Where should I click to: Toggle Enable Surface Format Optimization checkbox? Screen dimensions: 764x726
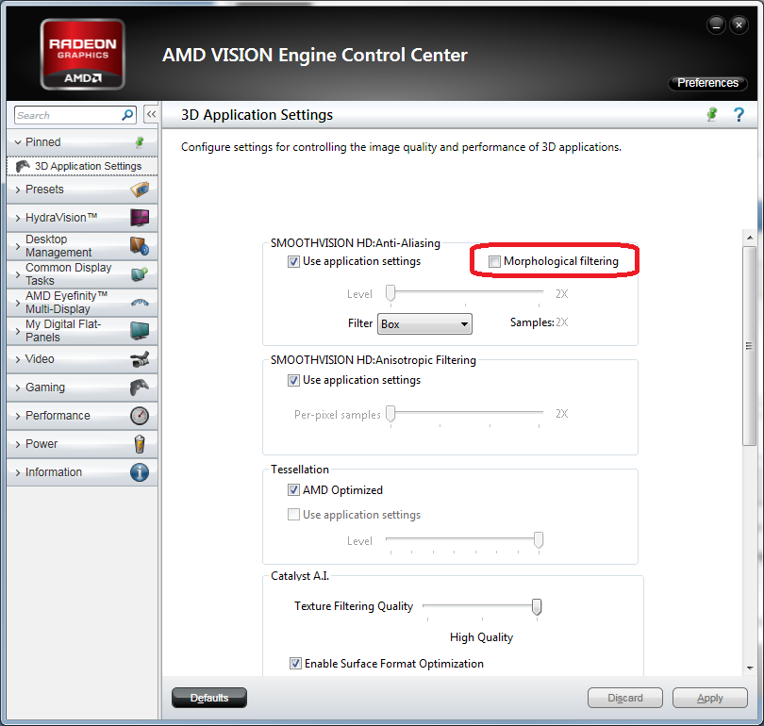coord(295,663)
